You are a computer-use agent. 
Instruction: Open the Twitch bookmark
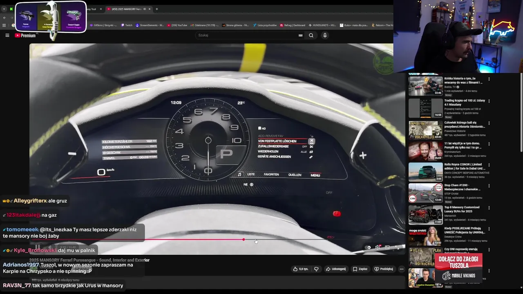(126, 25)
